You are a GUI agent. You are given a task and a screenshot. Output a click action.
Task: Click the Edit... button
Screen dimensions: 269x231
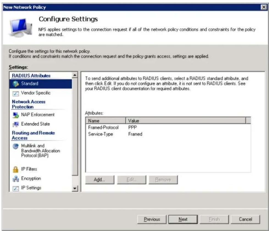tap(132, 180)
